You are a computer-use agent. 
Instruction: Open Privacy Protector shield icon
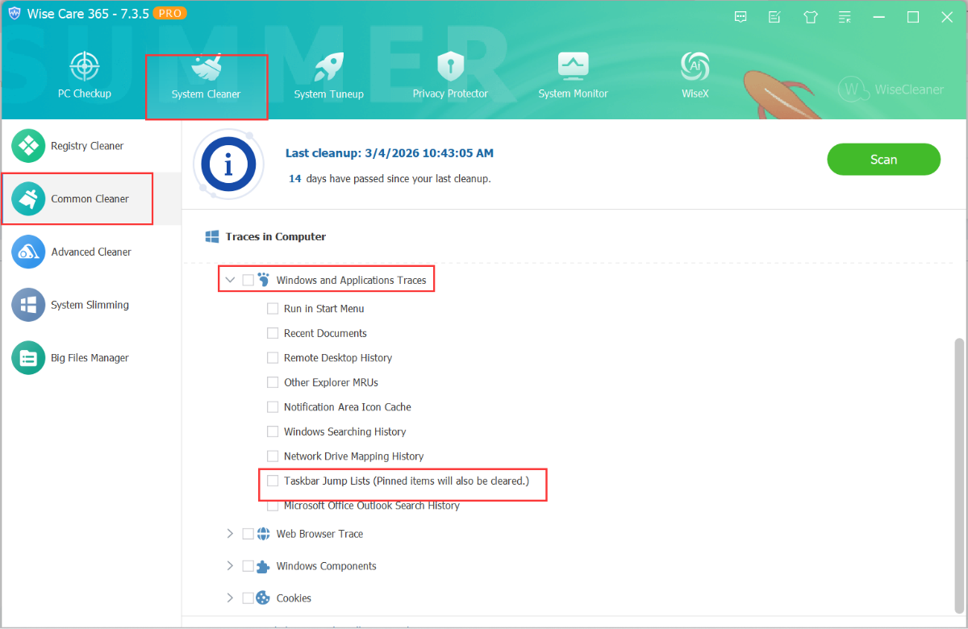click(x=450, y=68)
